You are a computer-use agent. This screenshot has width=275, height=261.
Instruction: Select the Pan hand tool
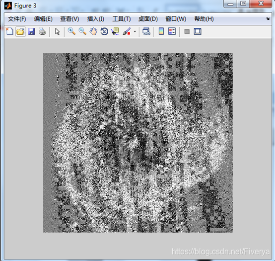pos(93,32)
